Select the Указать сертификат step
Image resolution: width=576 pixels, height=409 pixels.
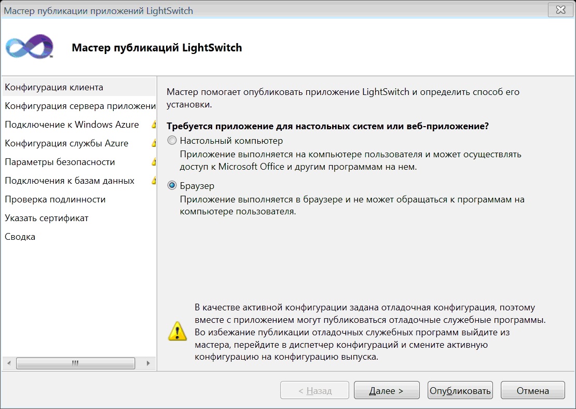click(79, 219)
